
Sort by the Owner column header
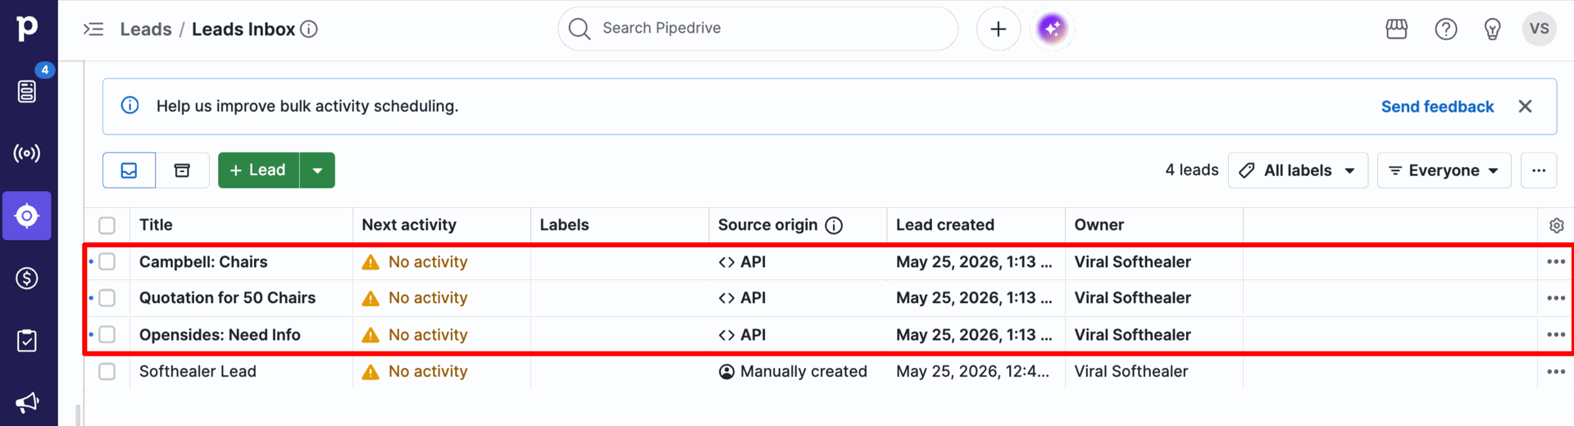[x=1099, y=224]
